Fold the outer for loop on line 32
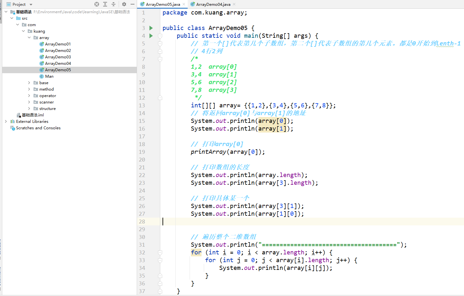Screen dimensions: 464x296 [160, 252]
